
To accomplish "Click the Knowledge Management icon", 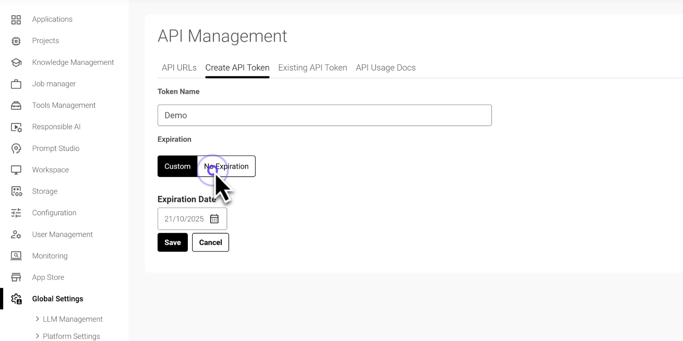I will coord(16,62).
